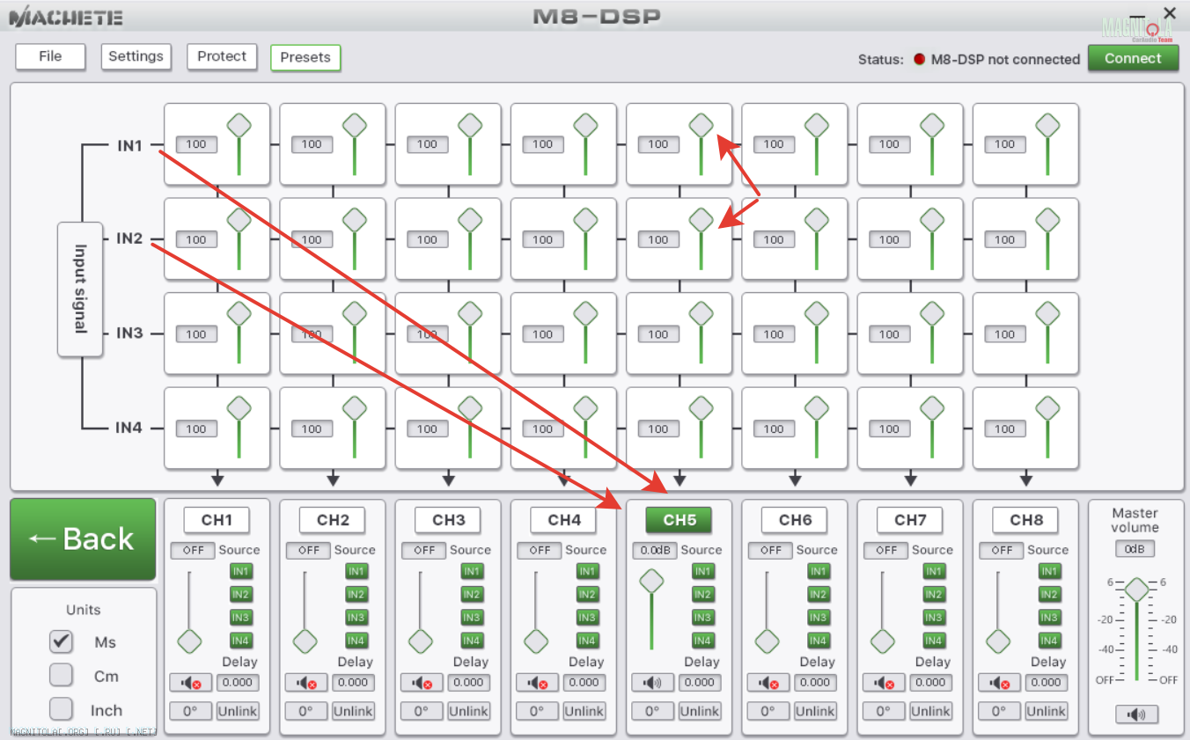Unmute the CH7 speaker icon
This screenshot has height=740, width=1190.
[x=884, y=683]
